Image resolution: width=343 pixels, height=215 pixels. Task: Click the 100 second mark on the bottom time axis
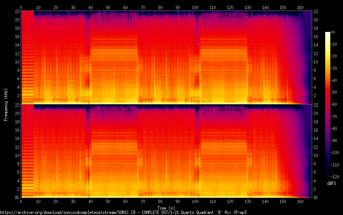[x=195, y=201]
